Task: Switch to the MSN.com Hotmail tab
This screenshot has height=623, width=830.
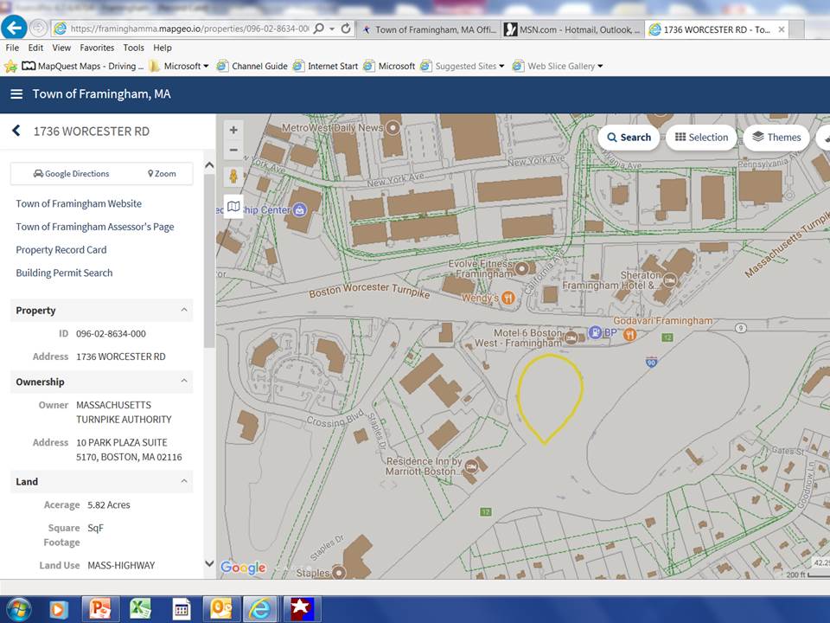Action: [x=572, y=29]
